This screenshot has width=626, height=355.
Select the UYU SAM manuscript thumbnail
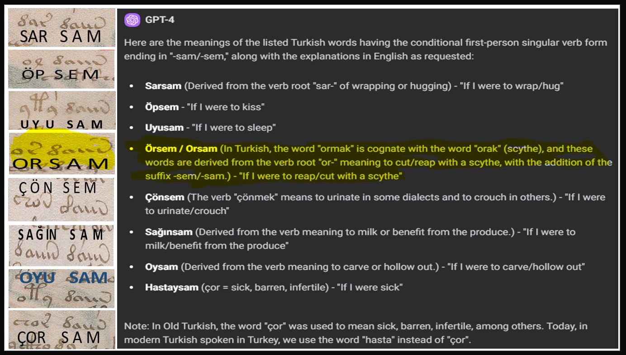tap(62, 110)
